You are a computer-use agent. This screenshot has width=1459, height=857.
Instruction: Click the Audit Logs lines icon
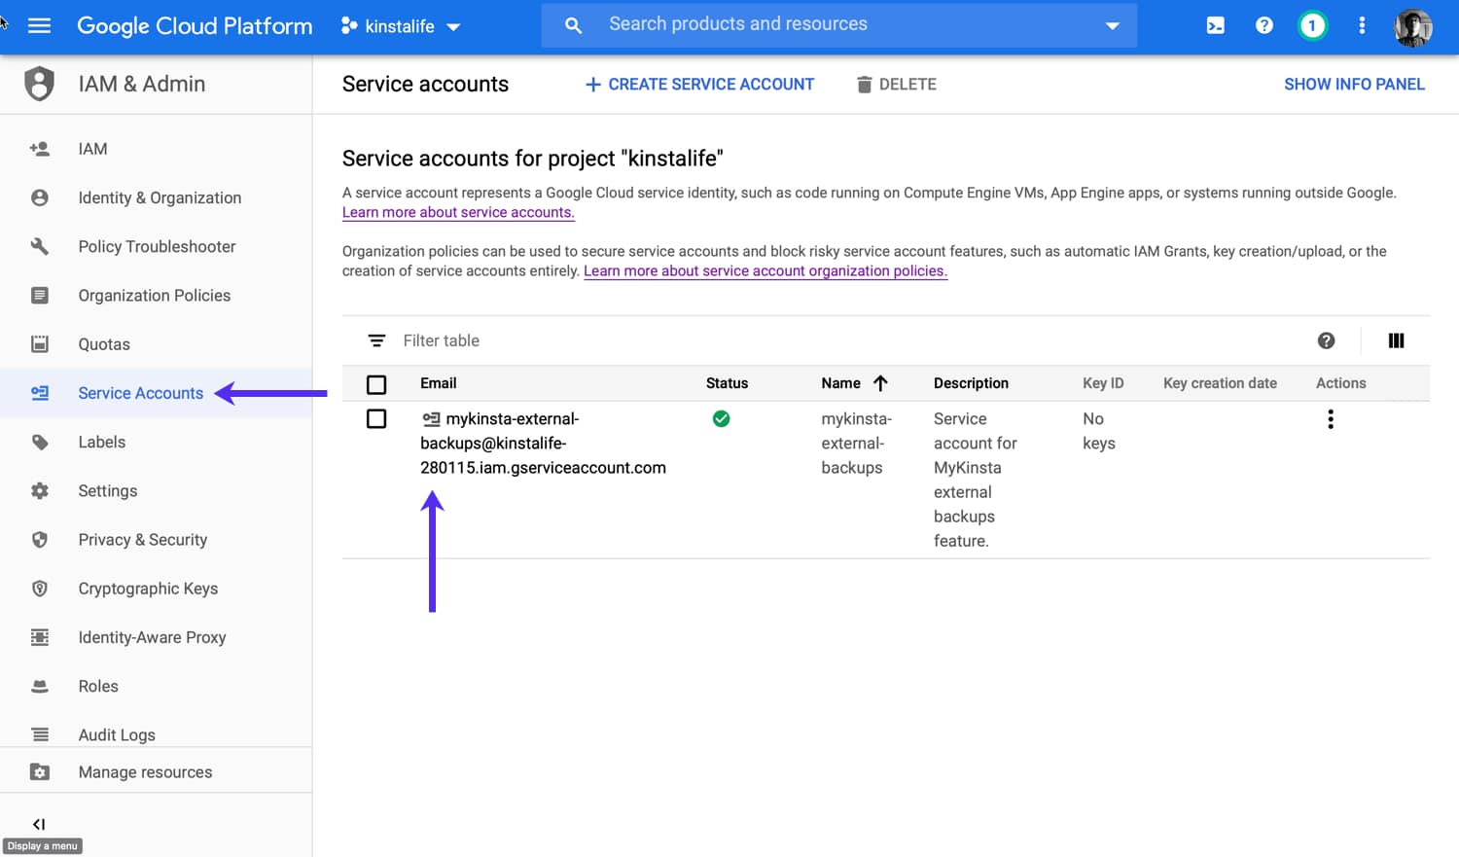click(x=39, y=734)
